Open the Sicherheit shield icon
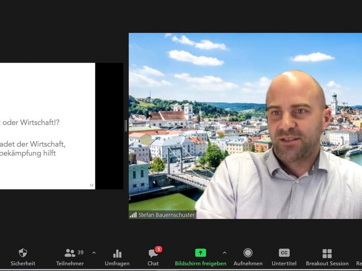The image size is (362, 271). [x=23, y=253]
